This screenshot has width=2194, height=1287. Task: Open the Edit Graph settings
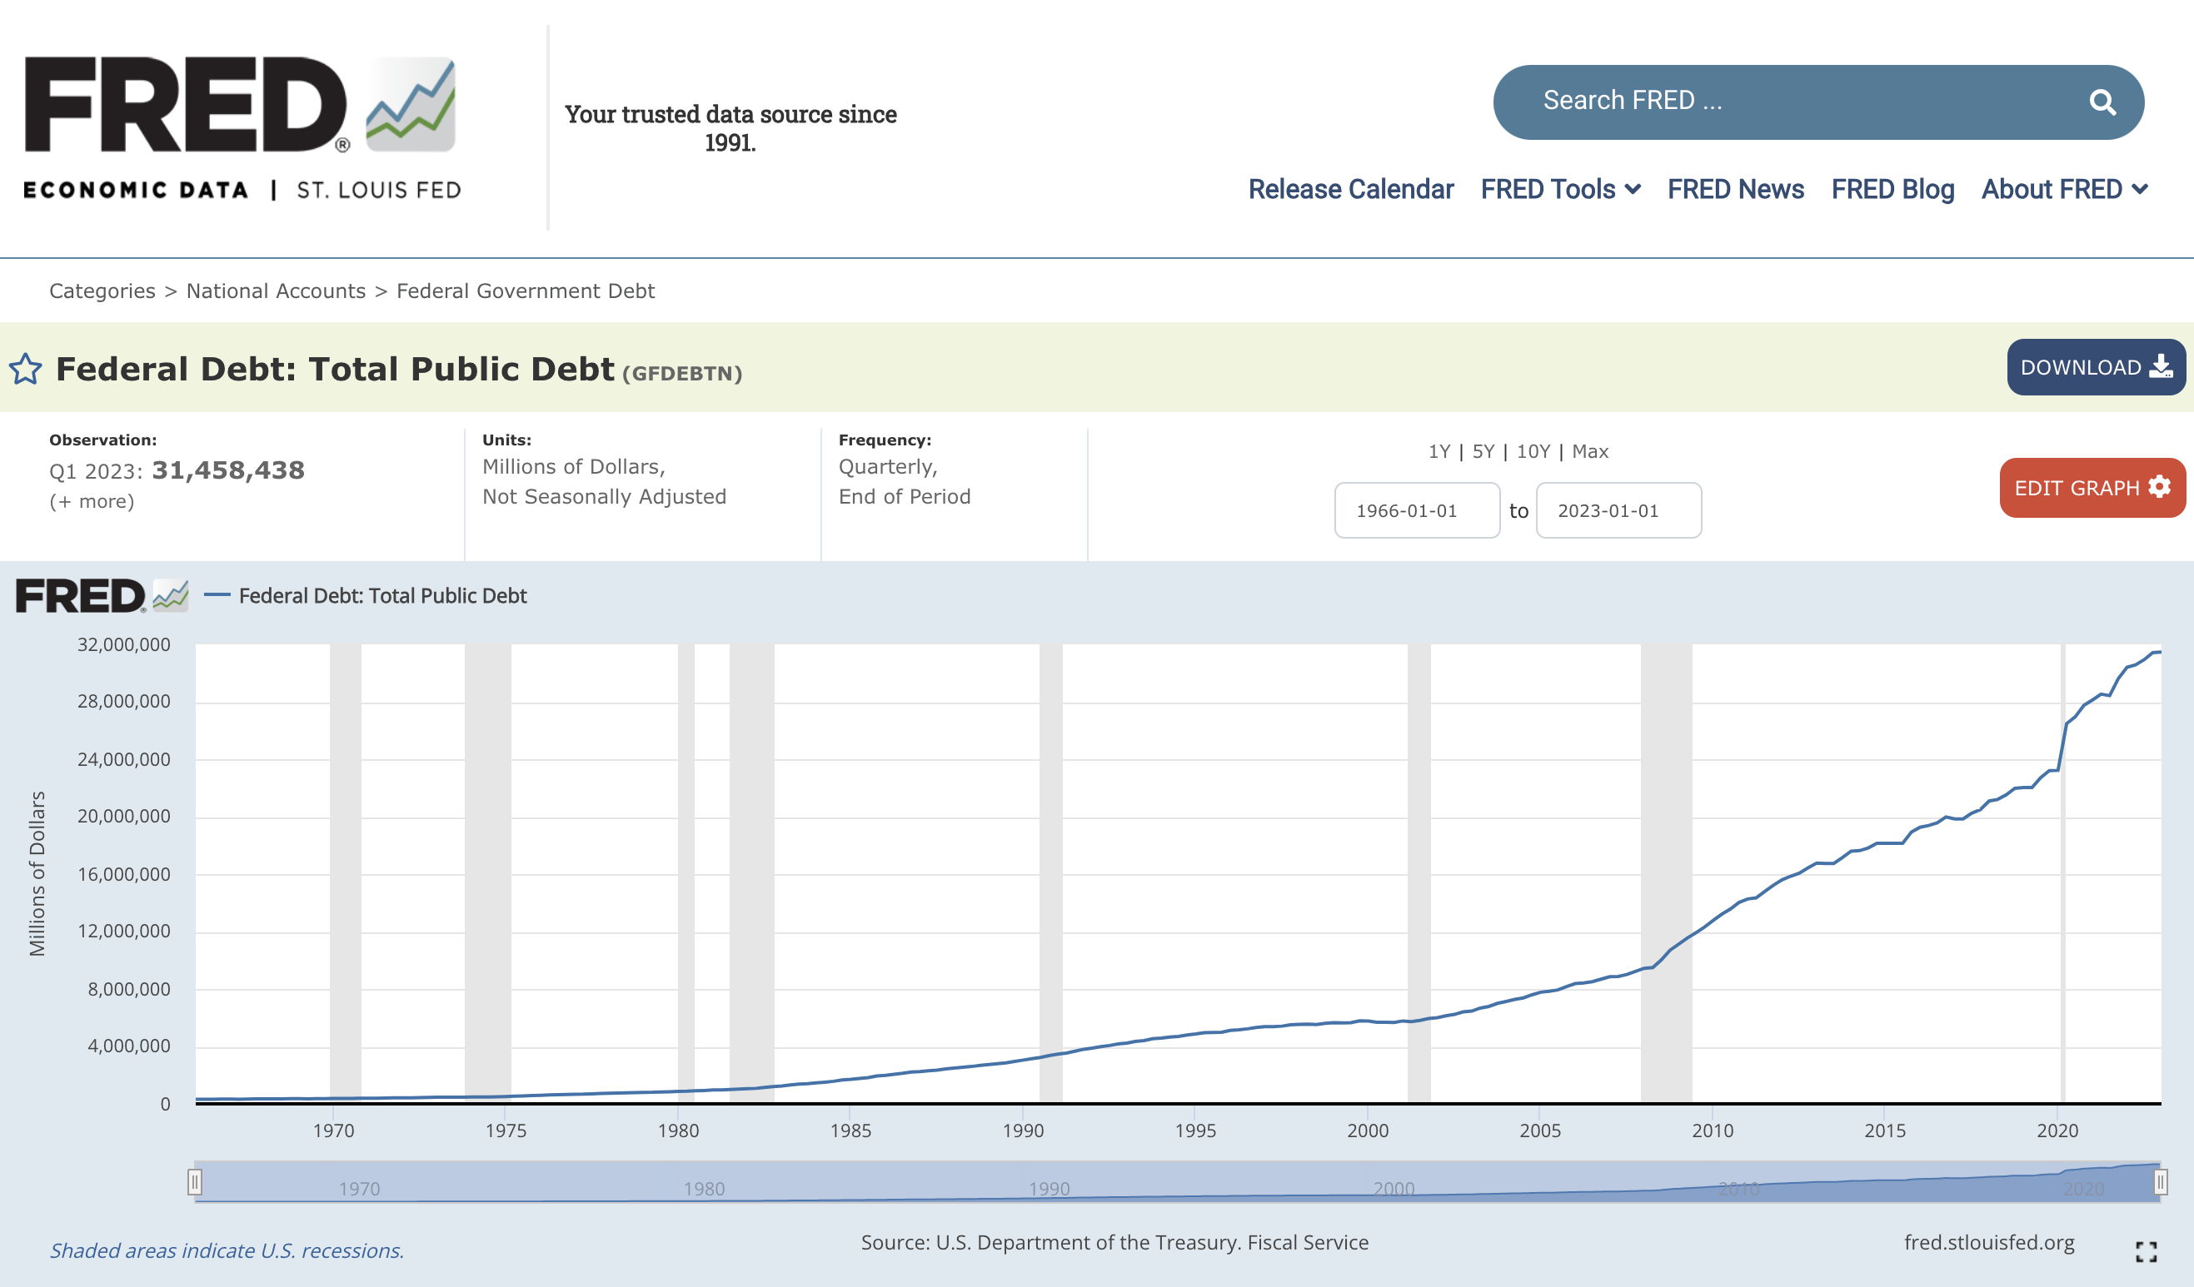point(2092,488)
